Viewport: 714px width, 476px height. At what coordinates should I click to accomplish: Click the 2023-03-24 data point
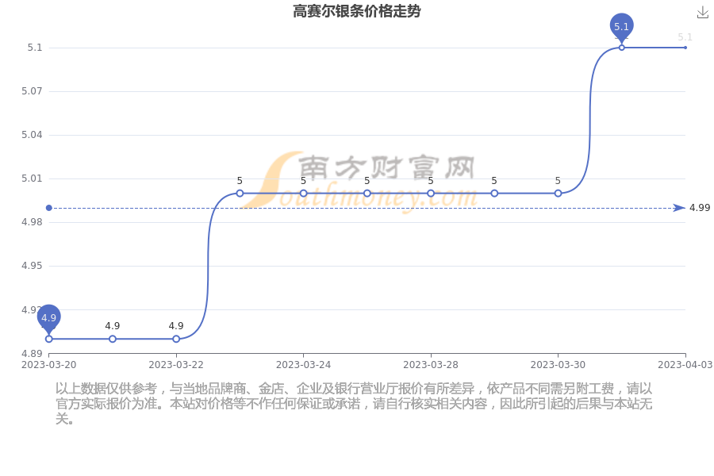pyautogui.click(x=303, y=193)
